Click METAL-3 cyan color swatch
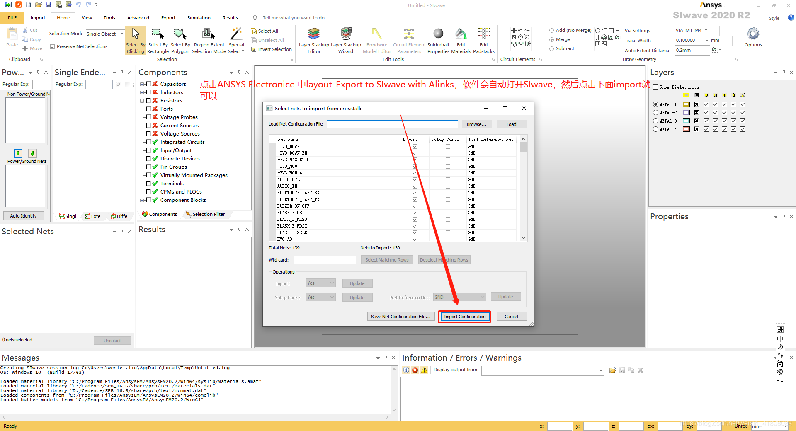Screen dimensions: 796x431 pos(686,121)
